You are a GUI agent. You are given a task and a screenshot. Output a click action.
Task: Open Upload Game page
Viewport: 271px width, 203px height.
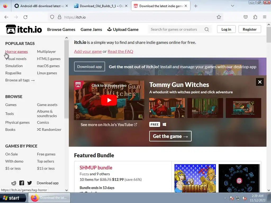(x=123, y=30)
